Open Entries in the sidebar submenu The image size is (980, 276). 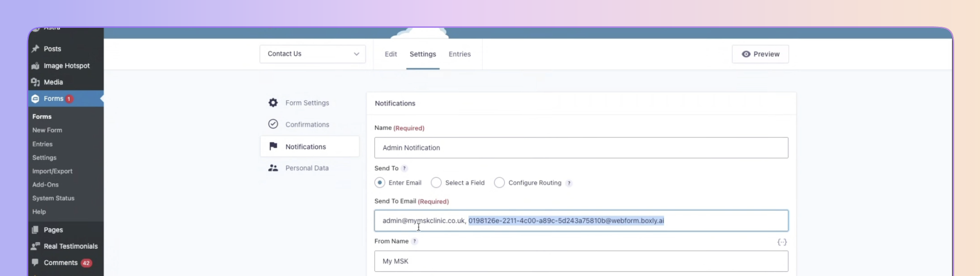click(42, 144)
